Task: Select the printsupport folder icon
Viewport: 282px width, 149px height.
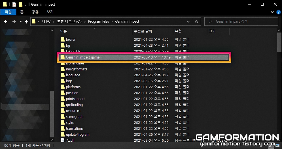Action: [x=63, y=99]
